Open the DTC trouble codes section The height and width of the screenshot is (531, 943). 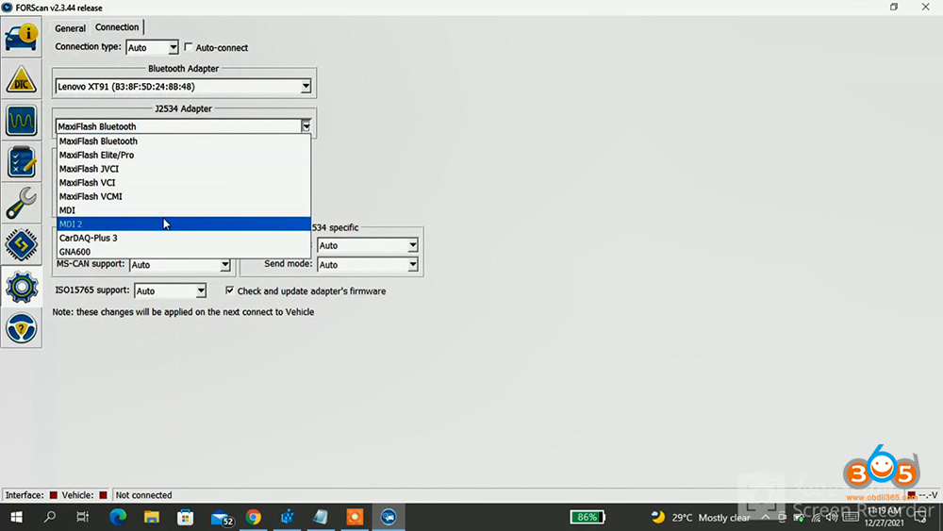click(21, 79)
